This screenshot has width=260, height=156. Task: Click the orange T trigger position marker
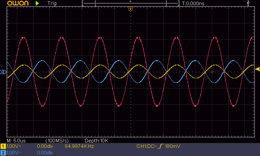click(x=130, y=9)
